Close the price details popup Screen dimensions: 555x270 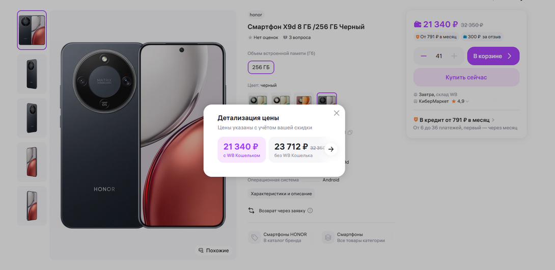[336, 113]
